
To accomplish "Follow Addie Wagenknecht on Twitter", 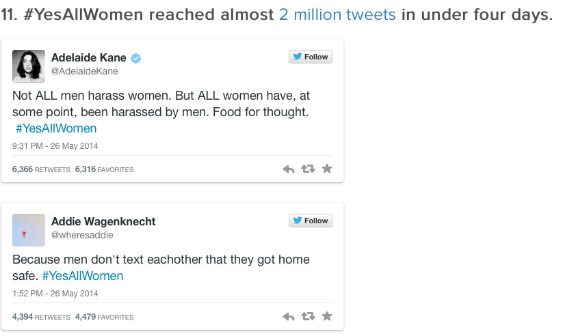I will pyautogui.click(x=310, y=221).
